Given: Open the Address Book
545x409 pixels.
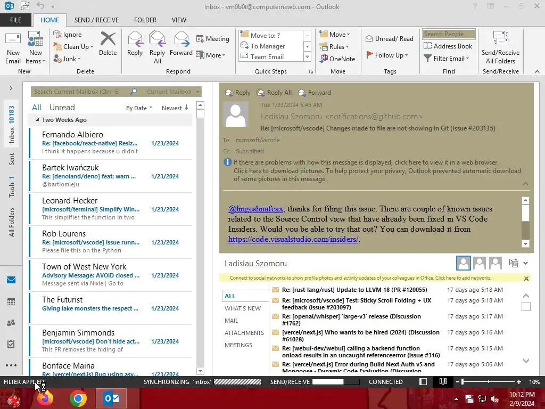Looking at the screenshot, I should pyautogui.click(x=448, y=46).
